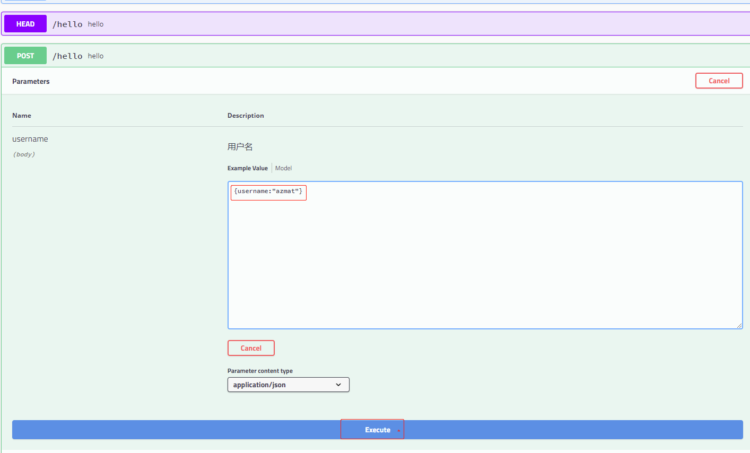Image resolution: width=750 pixels, height=453 pixels.
Task: Click the (body) parameter location label
Action: [x=24, y=154]
